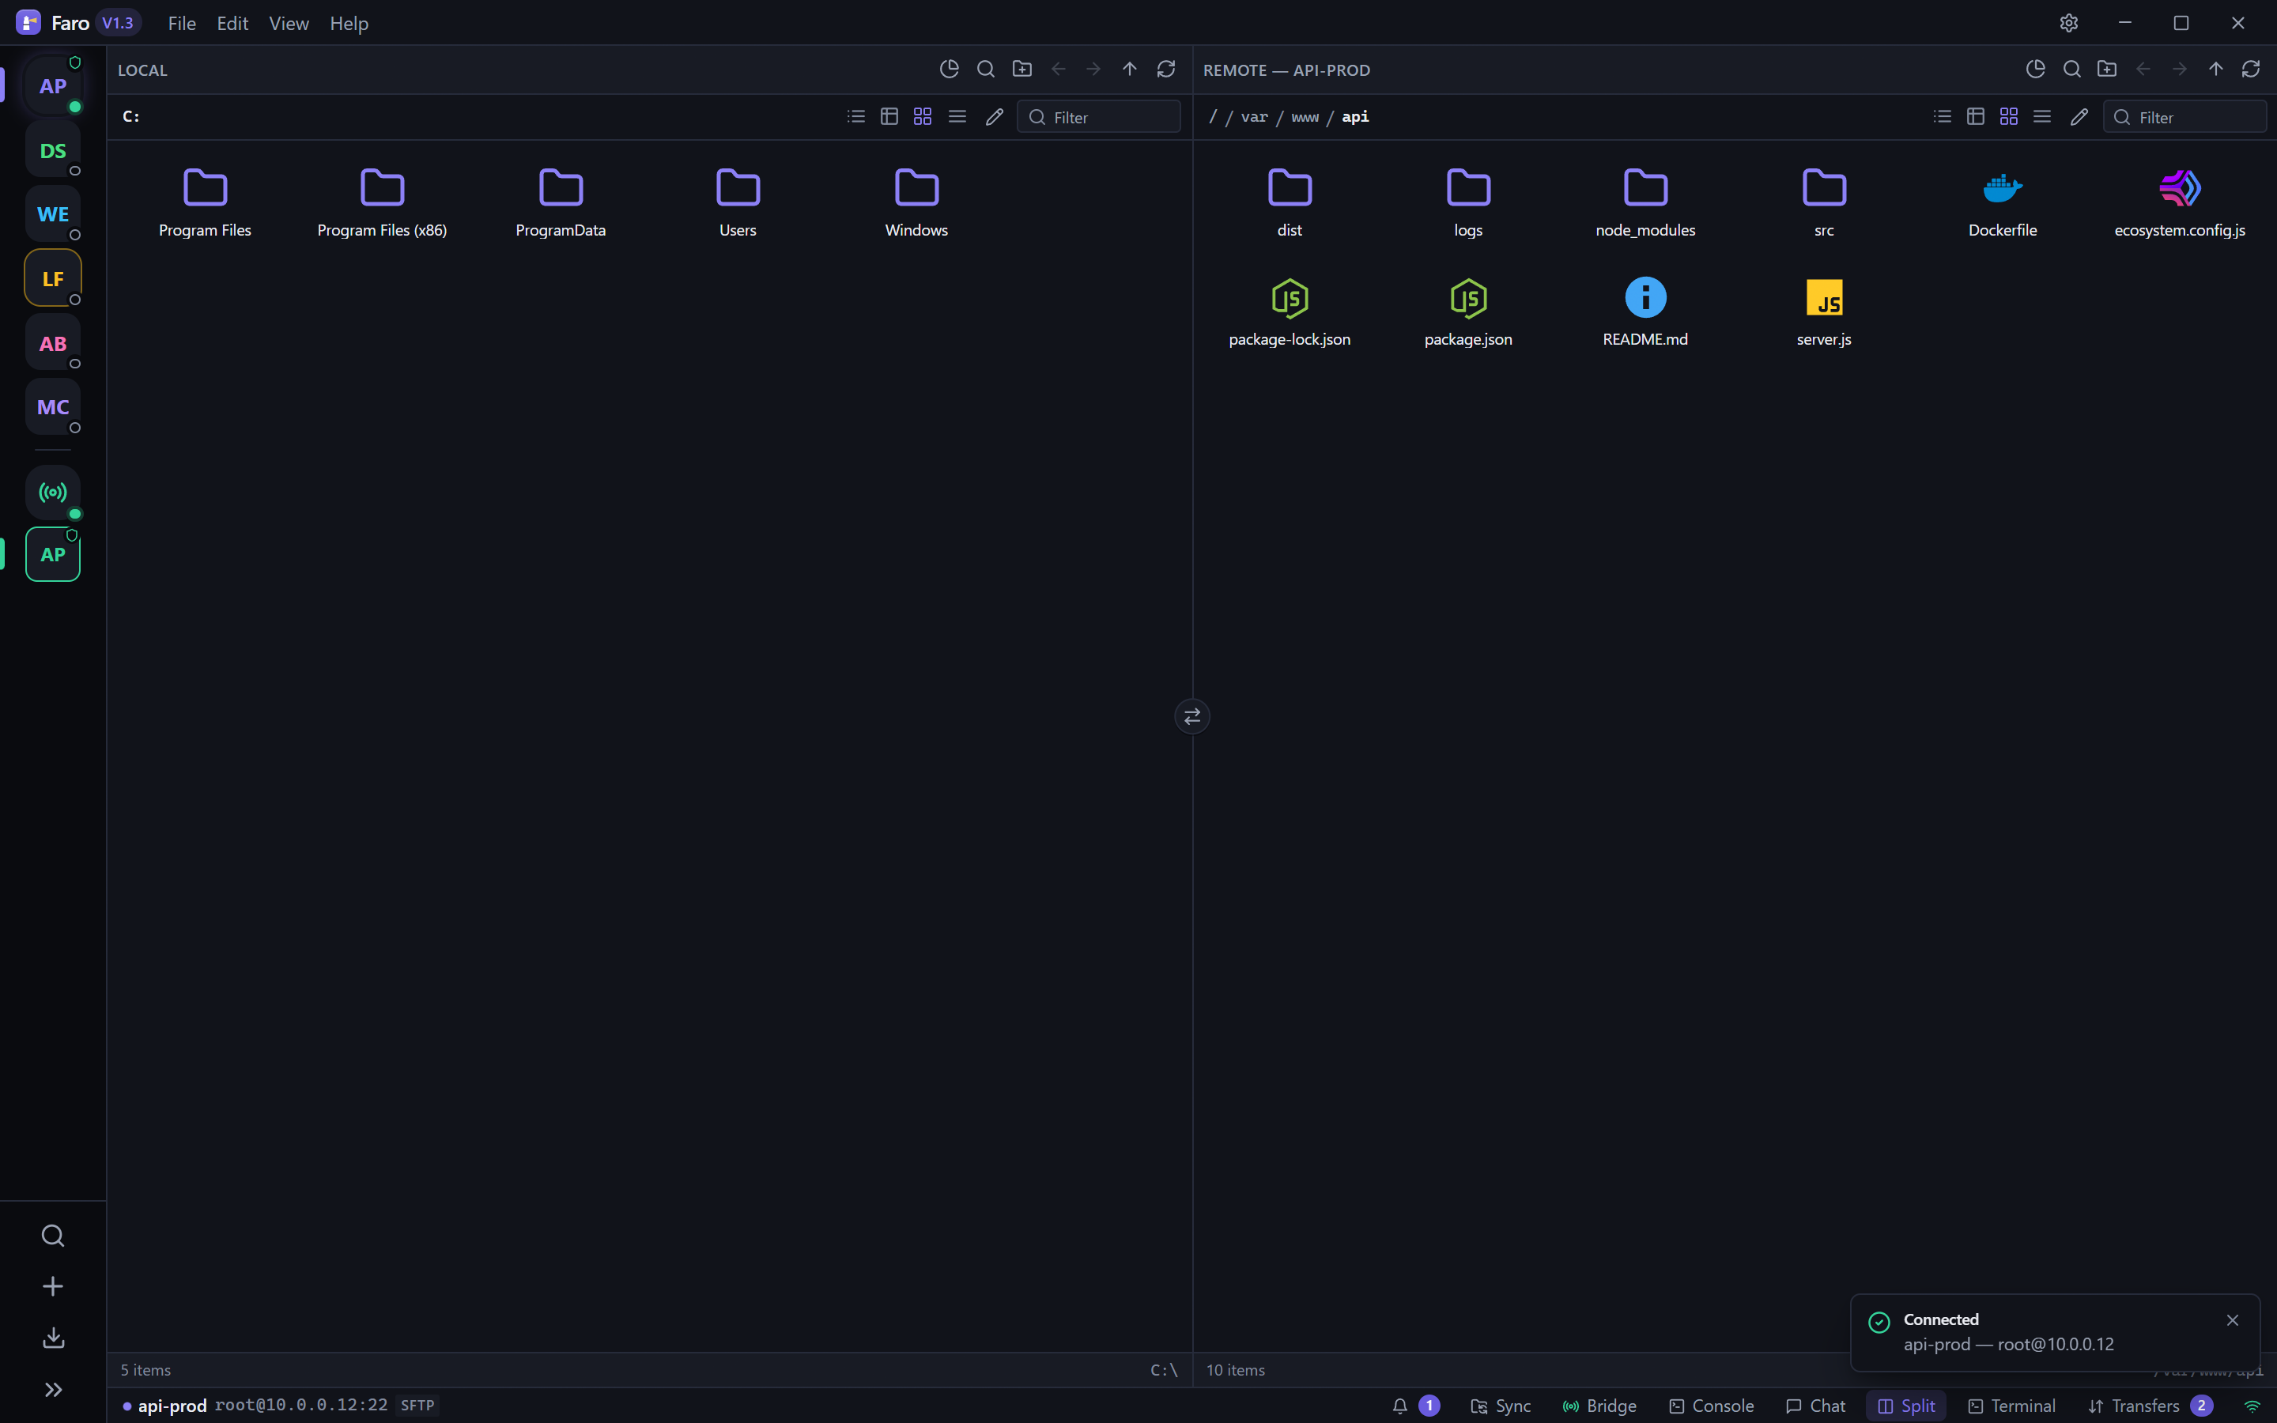Open the settings gear icon

pos(2068,23)
